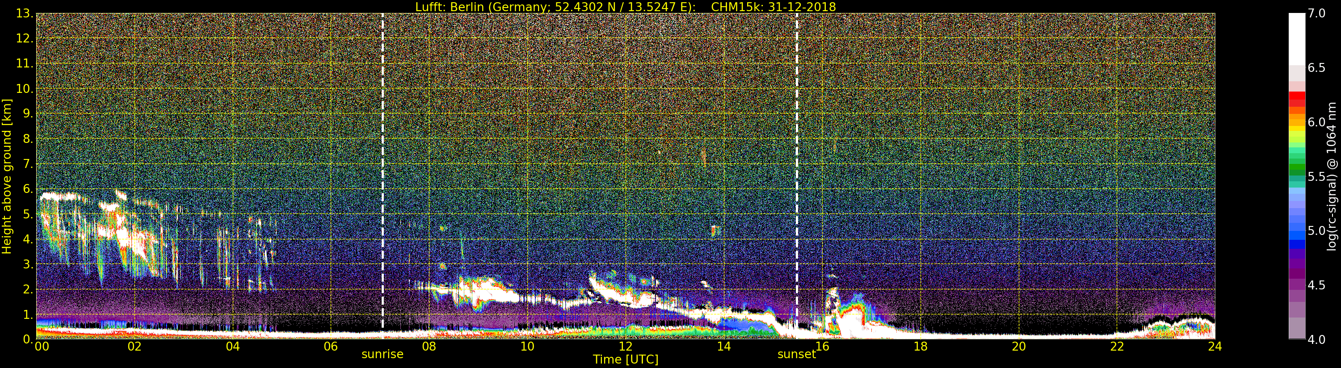Click the colorbar tick label 5.0

pyautogui.click(x=1316, y=231)
